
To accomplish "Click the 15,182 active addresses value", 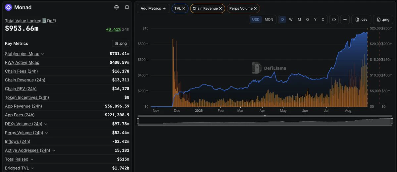I will coord(122,150).
